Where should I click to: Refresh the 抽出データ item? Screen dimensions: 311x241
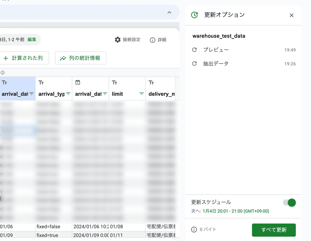click(x=194, y=63)
